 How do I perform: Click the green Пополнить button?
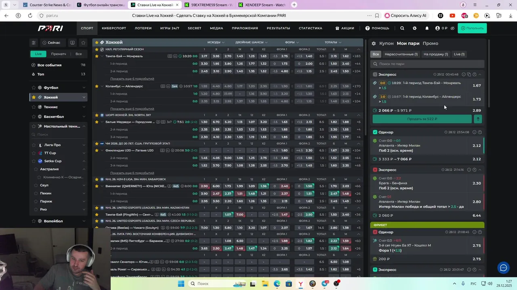tap(472, 28)
